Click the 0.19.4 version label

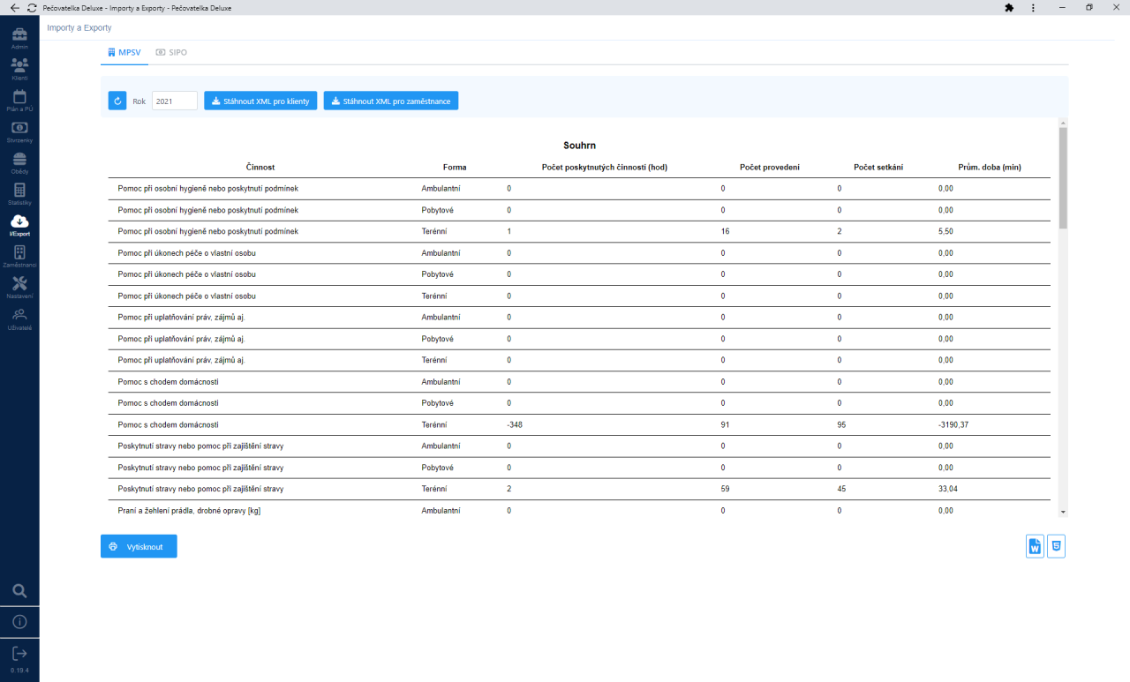[19, 671]
